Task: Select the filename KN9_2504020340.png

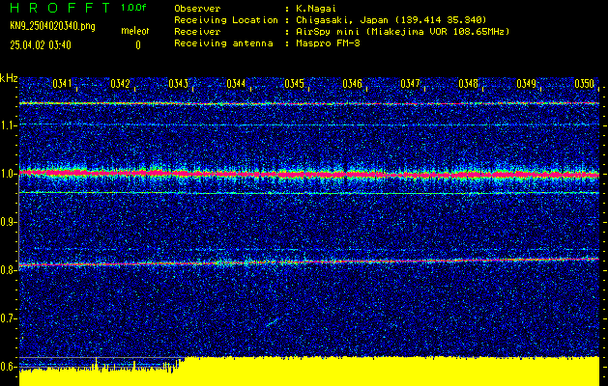Action: 52,27
